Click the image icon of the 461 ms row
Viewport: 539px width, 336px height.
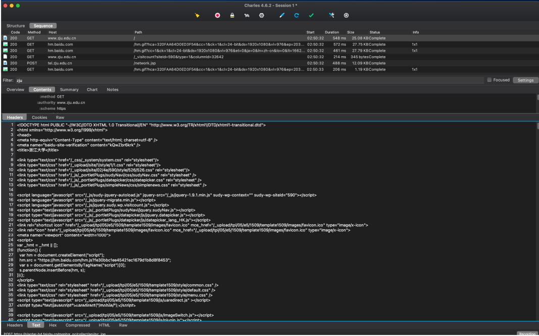[x=5, y=50]
